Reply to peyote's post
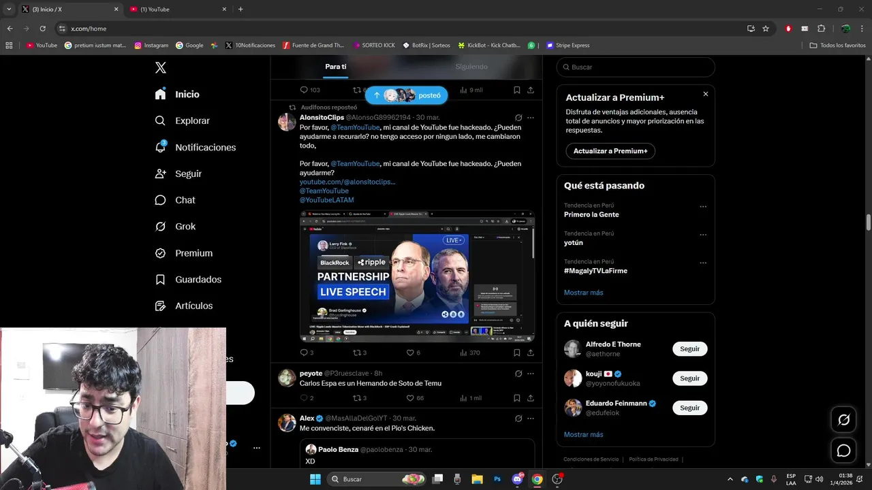Image resolution: width=872 pixels, height=490 pixels. pyautogui.click(x=307, y=398)
